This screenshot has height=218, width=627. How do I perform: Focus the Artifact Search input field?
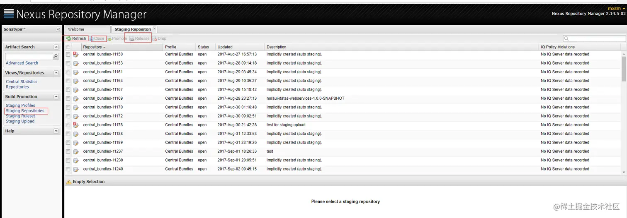point(29,56)
